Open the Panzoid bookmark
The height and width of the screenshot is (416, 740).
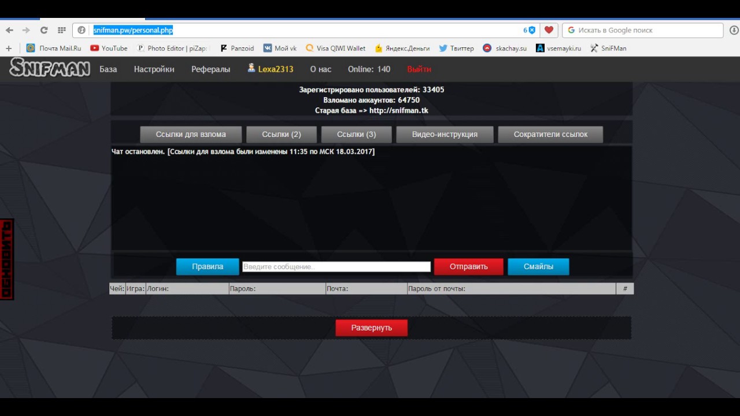[237, 49]
